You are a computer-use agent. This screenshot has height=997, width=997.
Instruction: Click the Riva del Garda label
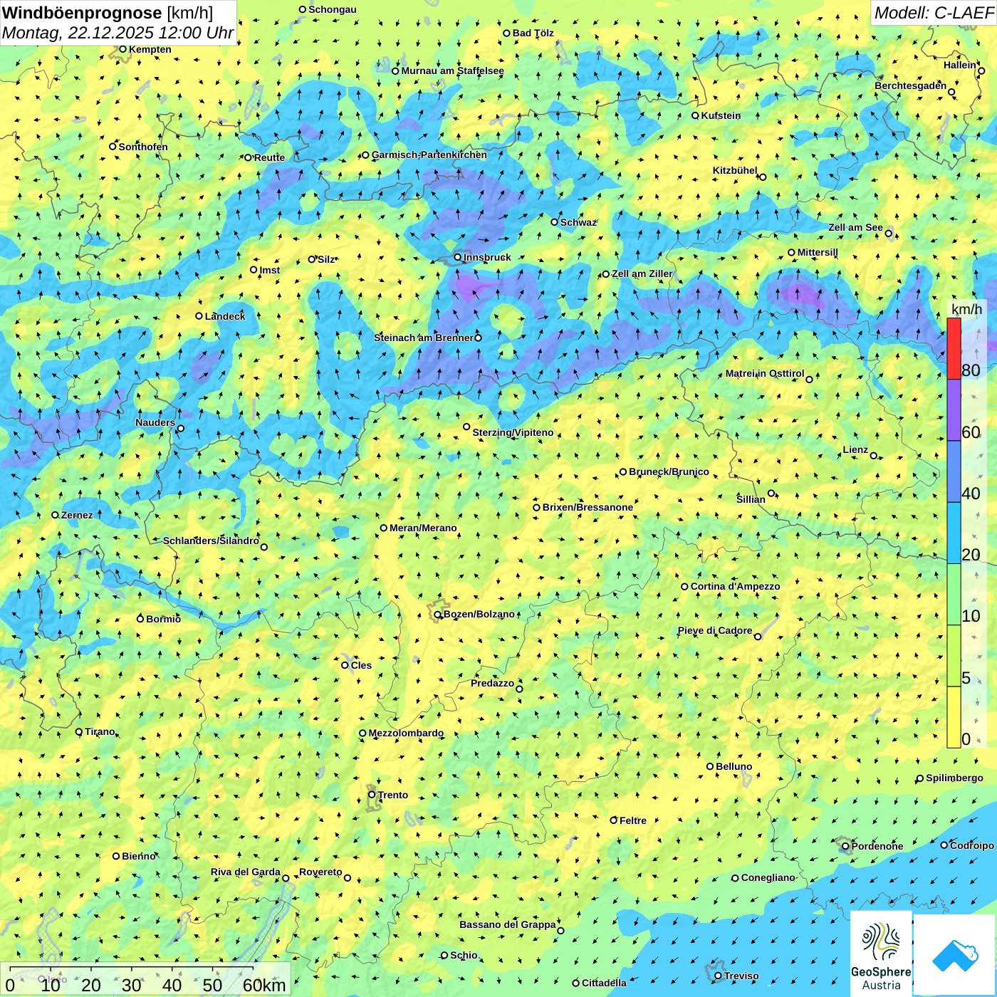[246, 872]
